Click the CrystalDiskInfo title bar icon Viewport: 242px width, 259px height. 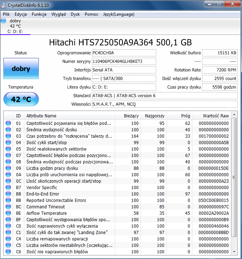3,5
